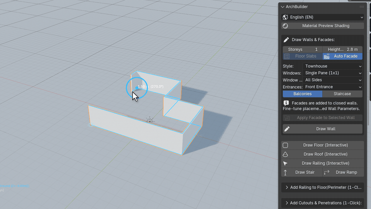Click the pencil icon on Draw Wall
Image resolution: width=371 pixels, height=209 pixels.
(x=287, y=129)
